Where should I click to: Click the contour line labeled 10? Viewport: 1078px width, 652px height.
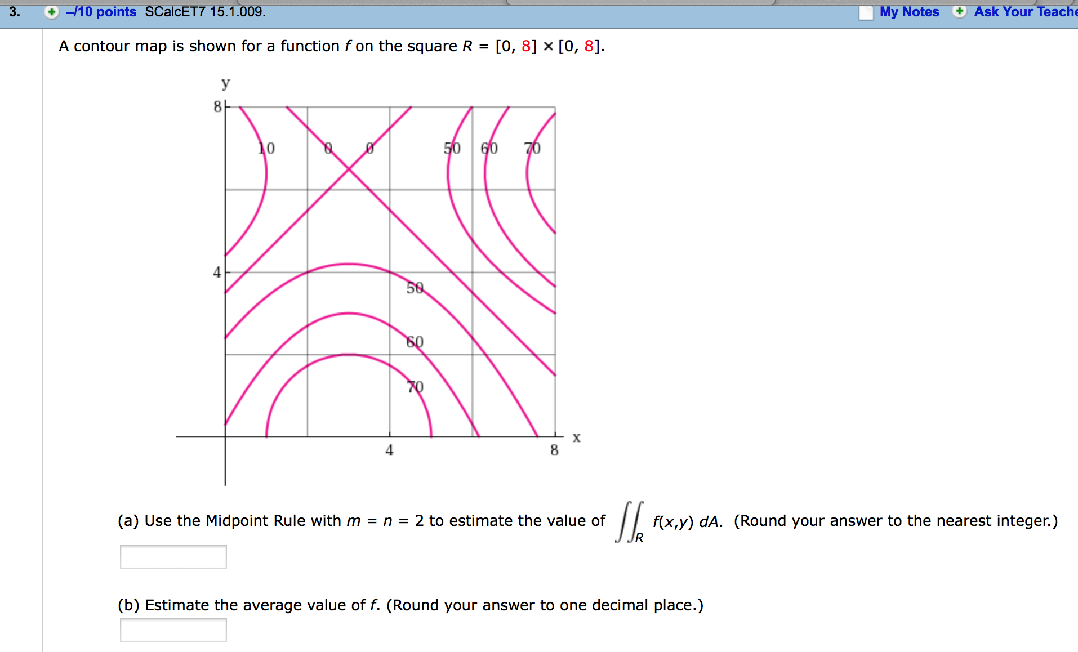tap(265, 149)
